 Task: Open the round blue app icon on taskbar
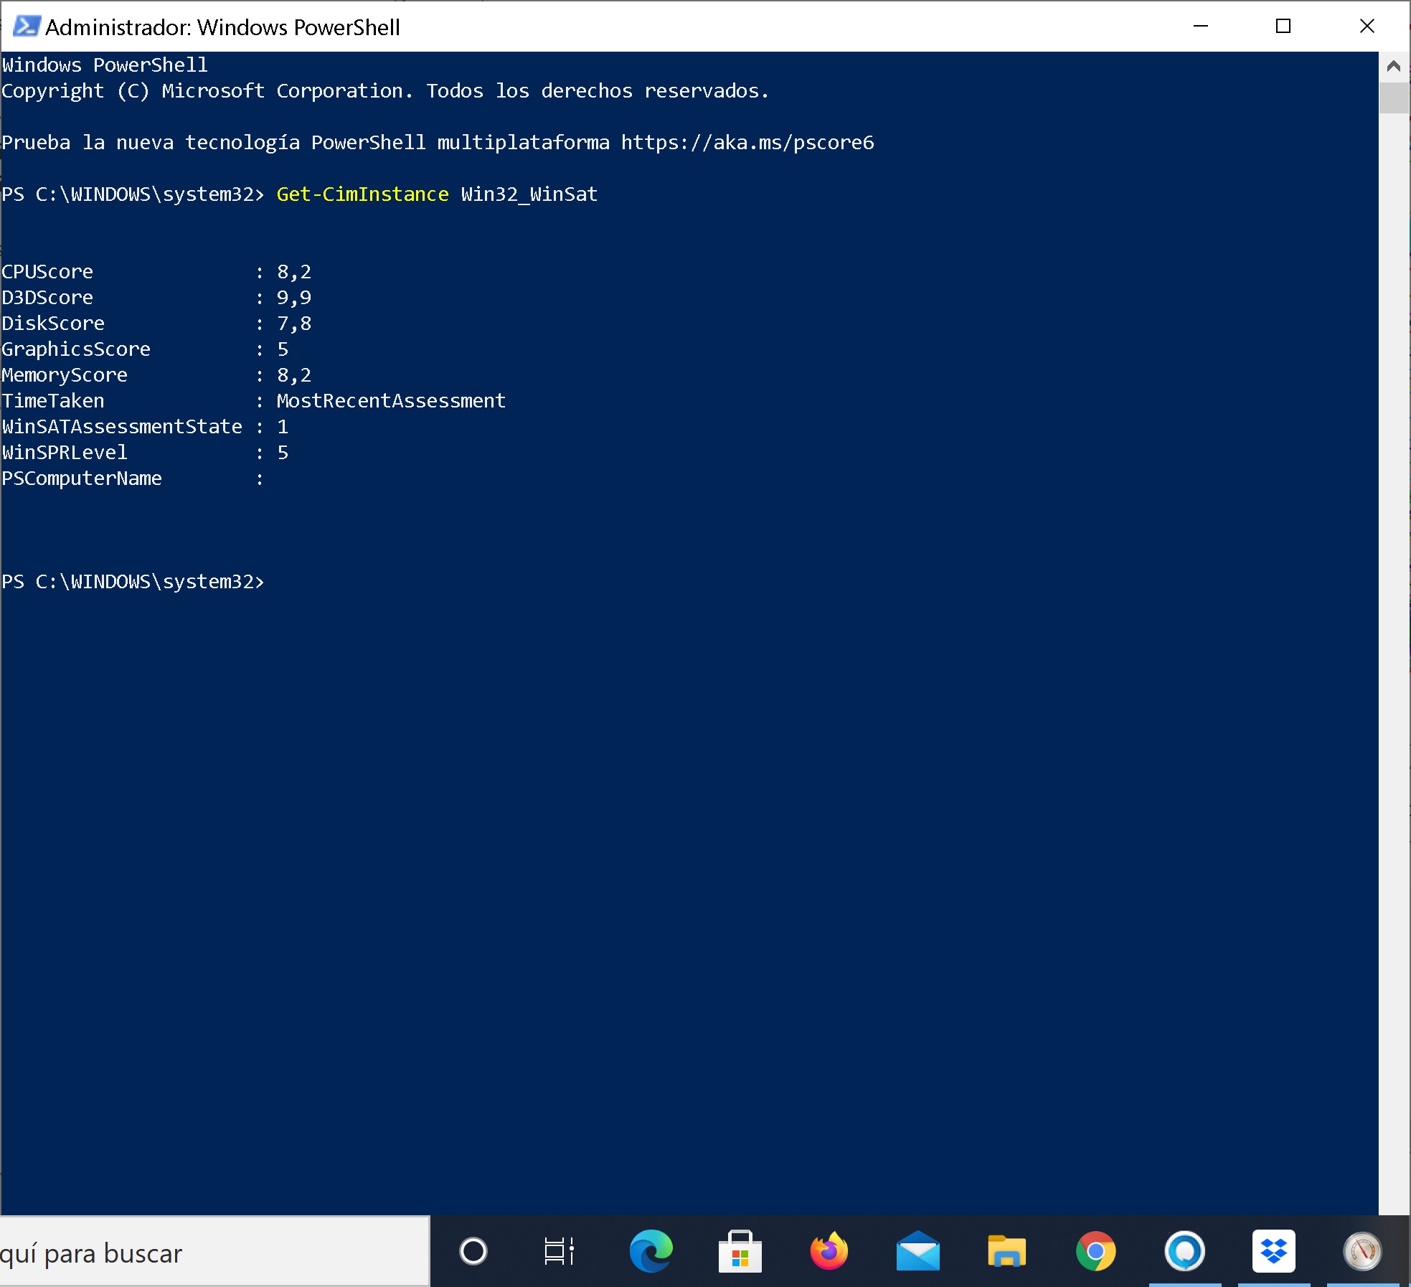(x=1184, y=1252)
